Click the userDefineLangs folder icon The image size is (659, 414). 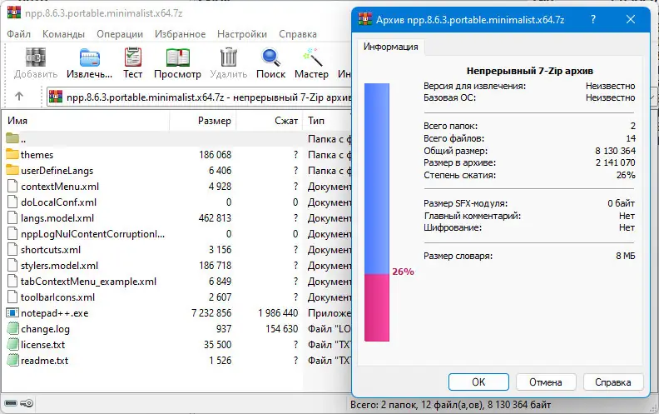12,170
